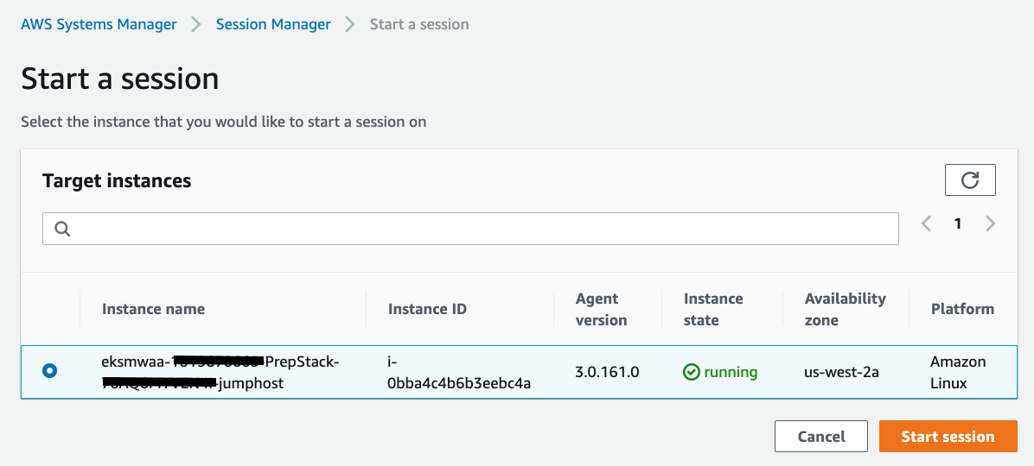The image size is (1034, 466).
Task: Sort by Instance name column header
Action: [x=154, y=309]
